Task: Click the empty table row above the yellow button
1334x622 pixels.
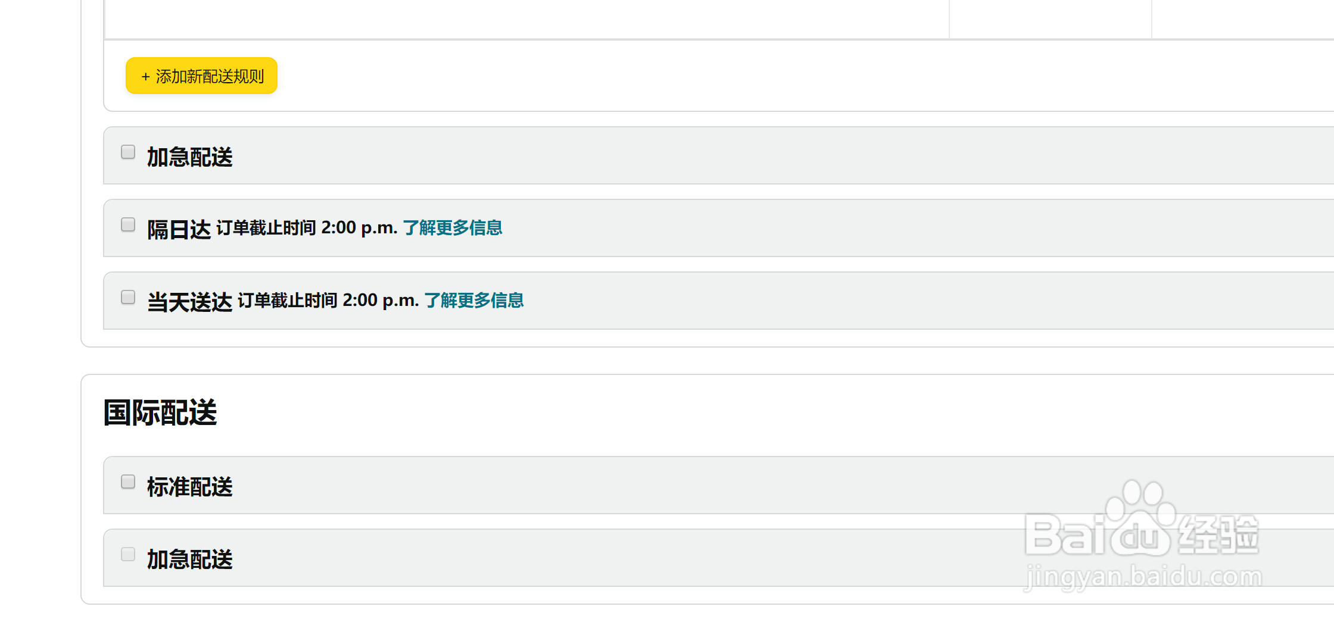Action: click(x=526, y=19)
